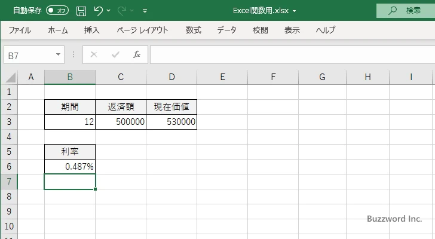Click the cell containing 500000
The image size is (435, 239).
click(x=121, y=122)
